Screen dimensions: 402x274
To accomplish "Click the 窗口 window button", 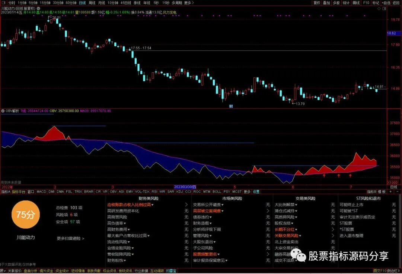I will point(31,191).
